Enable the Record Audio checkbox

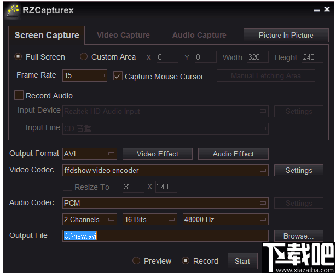tap(19, 95)
